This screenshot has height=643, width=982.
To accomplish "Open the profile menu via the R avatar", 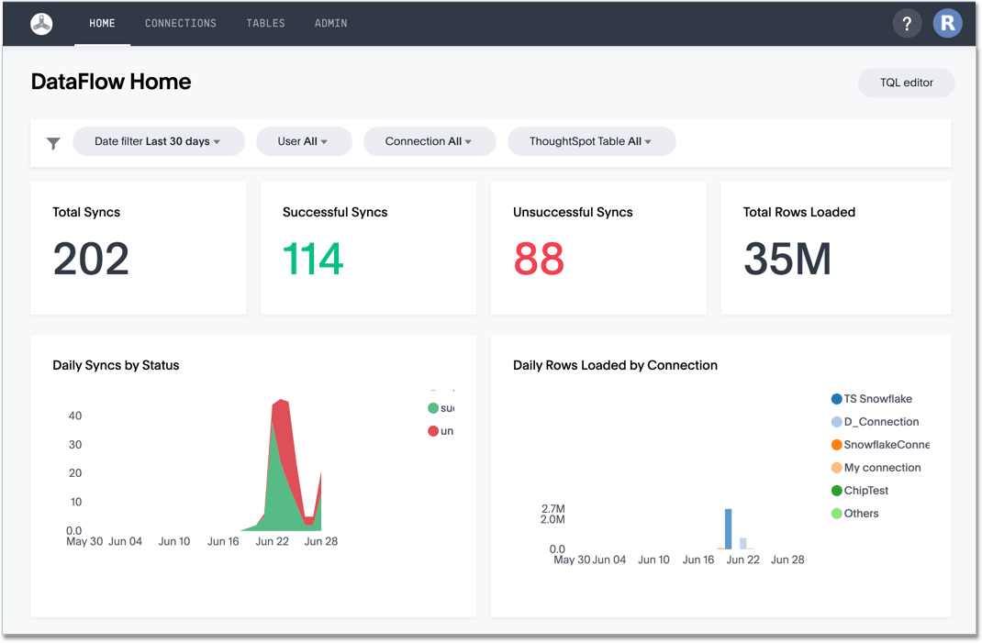I will [947, 23].
